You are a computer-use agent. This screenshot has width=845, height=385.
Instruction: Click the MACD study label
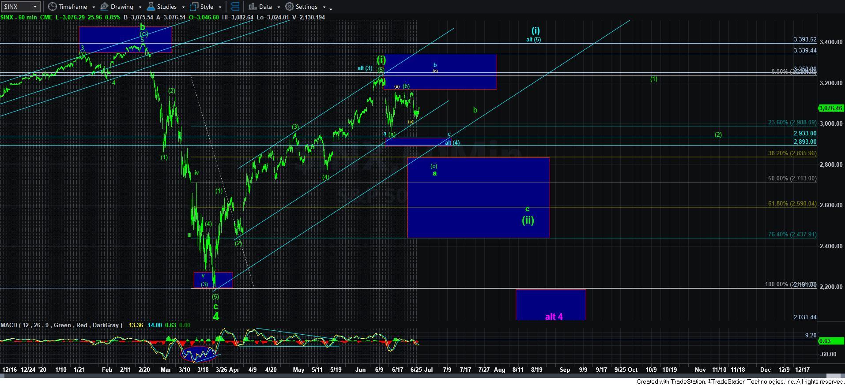[61, 325]
